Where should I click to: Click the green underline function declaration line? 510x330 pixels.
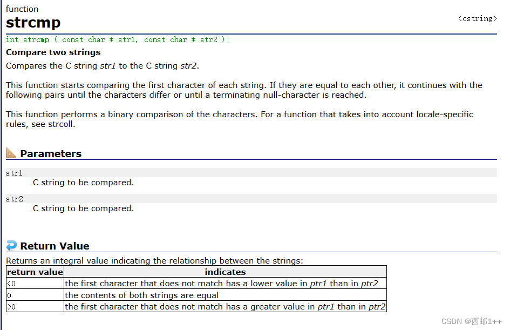pos(117,39)
